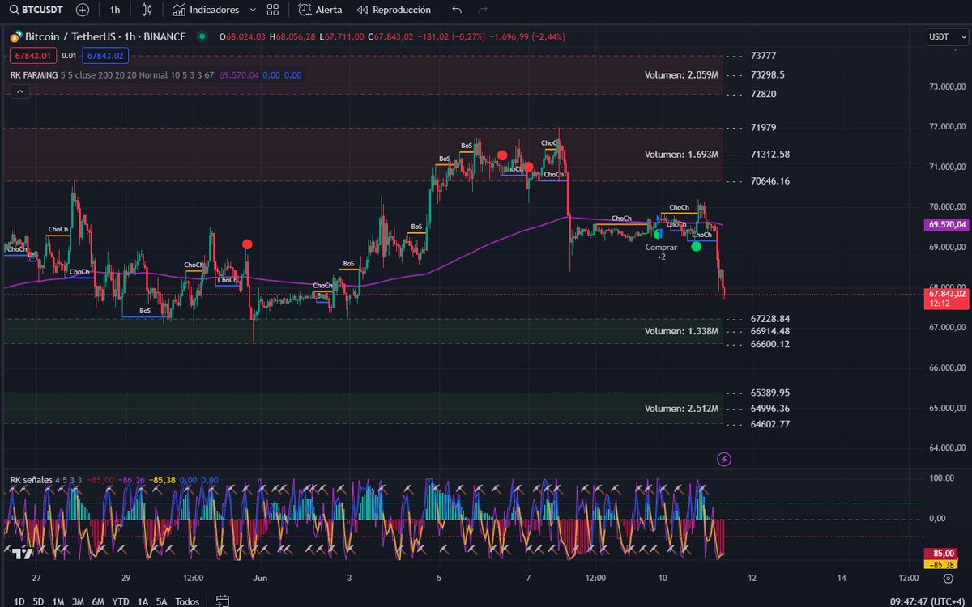Click the 66914.48 level label
Screen dimensions: 972x607
pos(770,331)
